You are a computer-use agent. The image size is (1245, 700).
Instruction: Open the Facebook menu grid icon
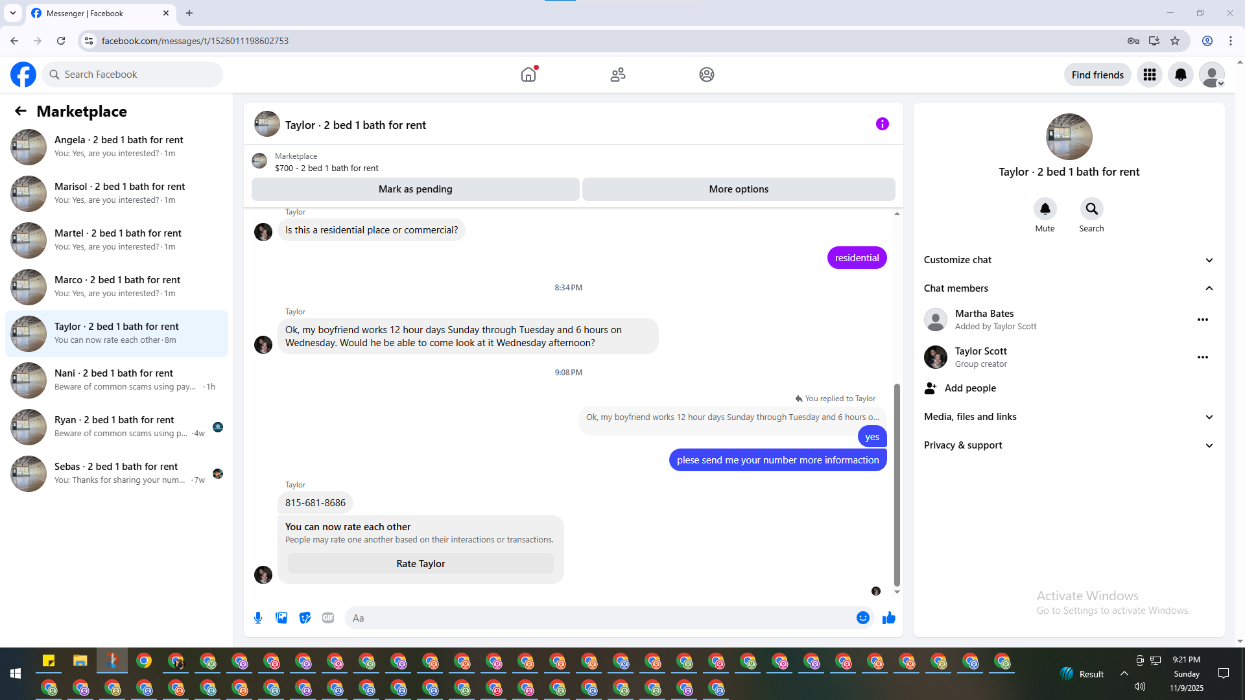pyautogui.click(x=1150, y=75)
